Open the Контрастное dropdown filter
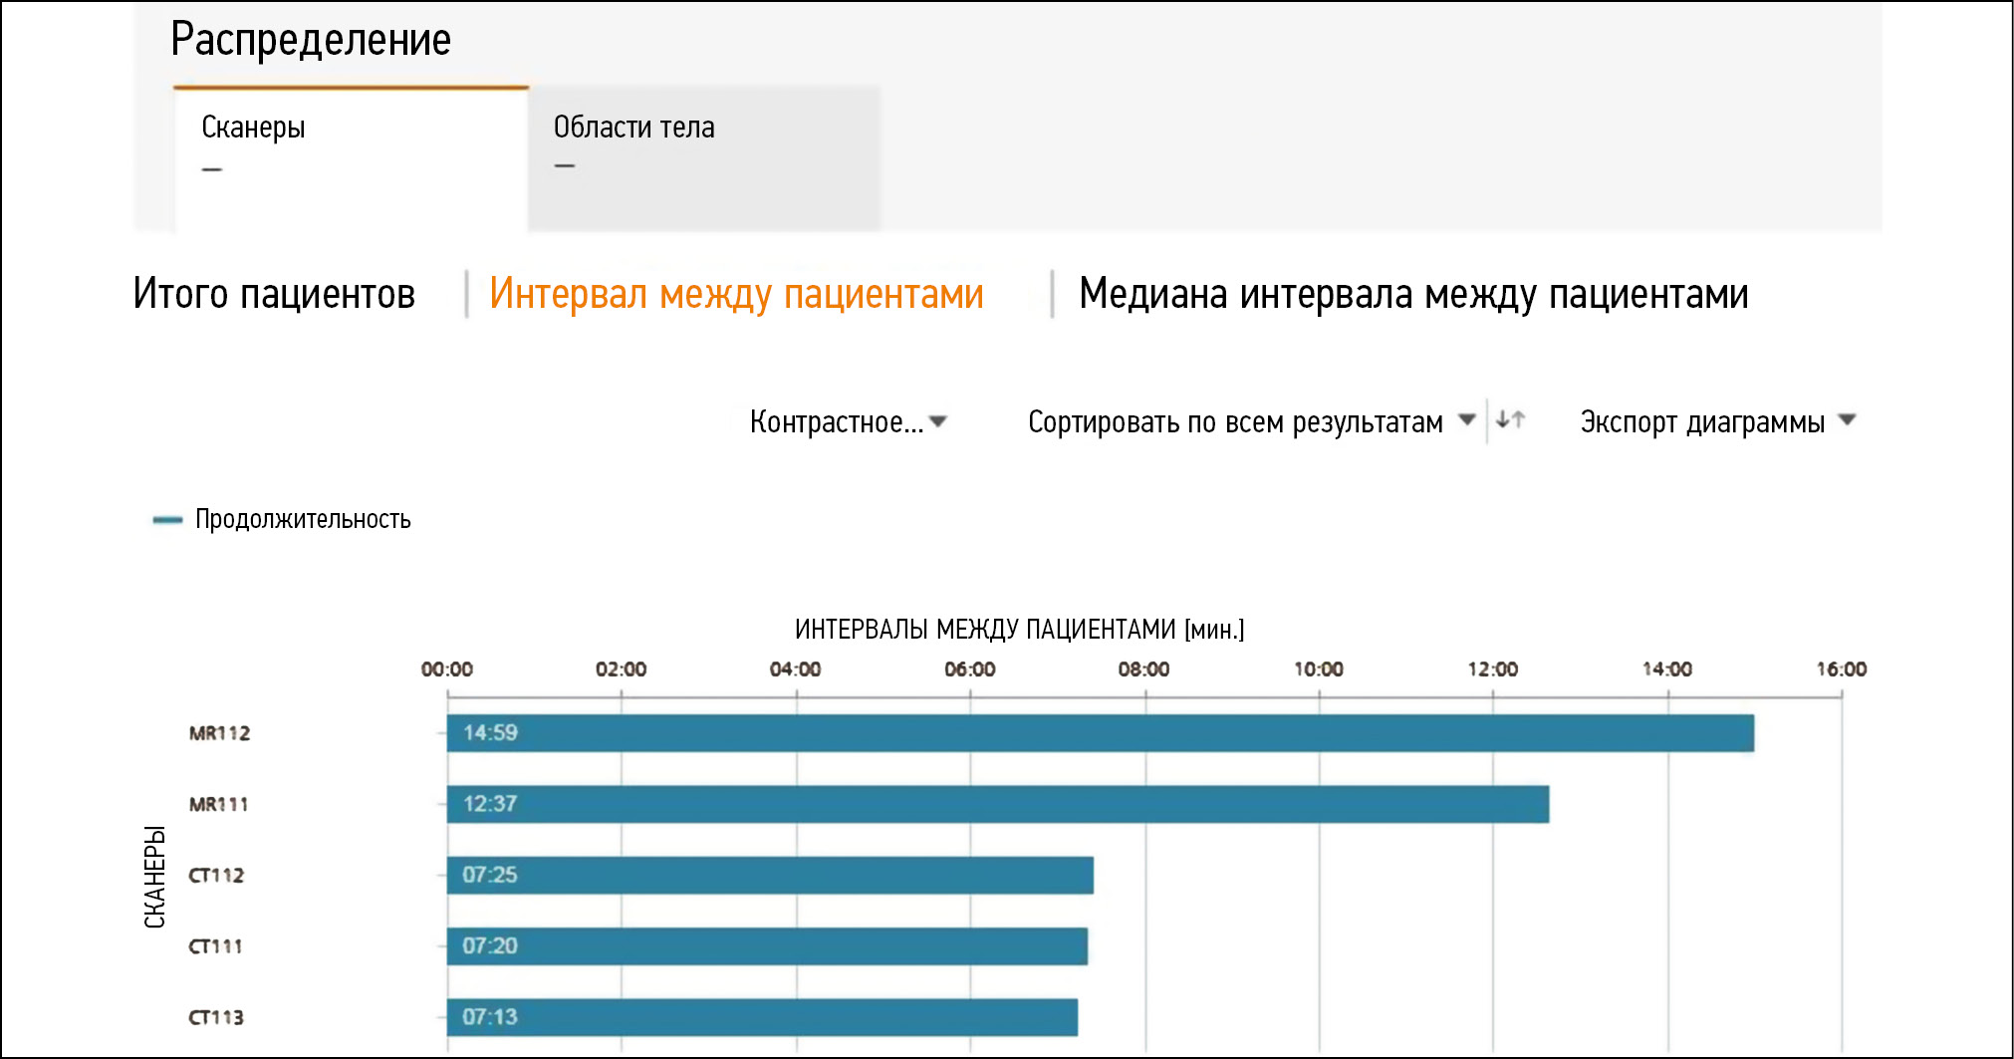This screenshot has height=1059, width=2014. pyautogui.click(x=848, y=422)
